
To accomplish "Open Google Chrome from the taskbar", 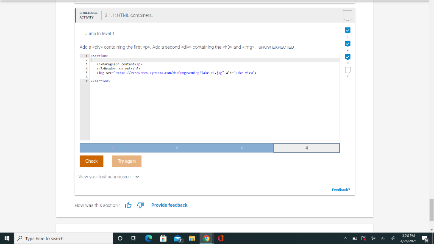I will [206, 238].
